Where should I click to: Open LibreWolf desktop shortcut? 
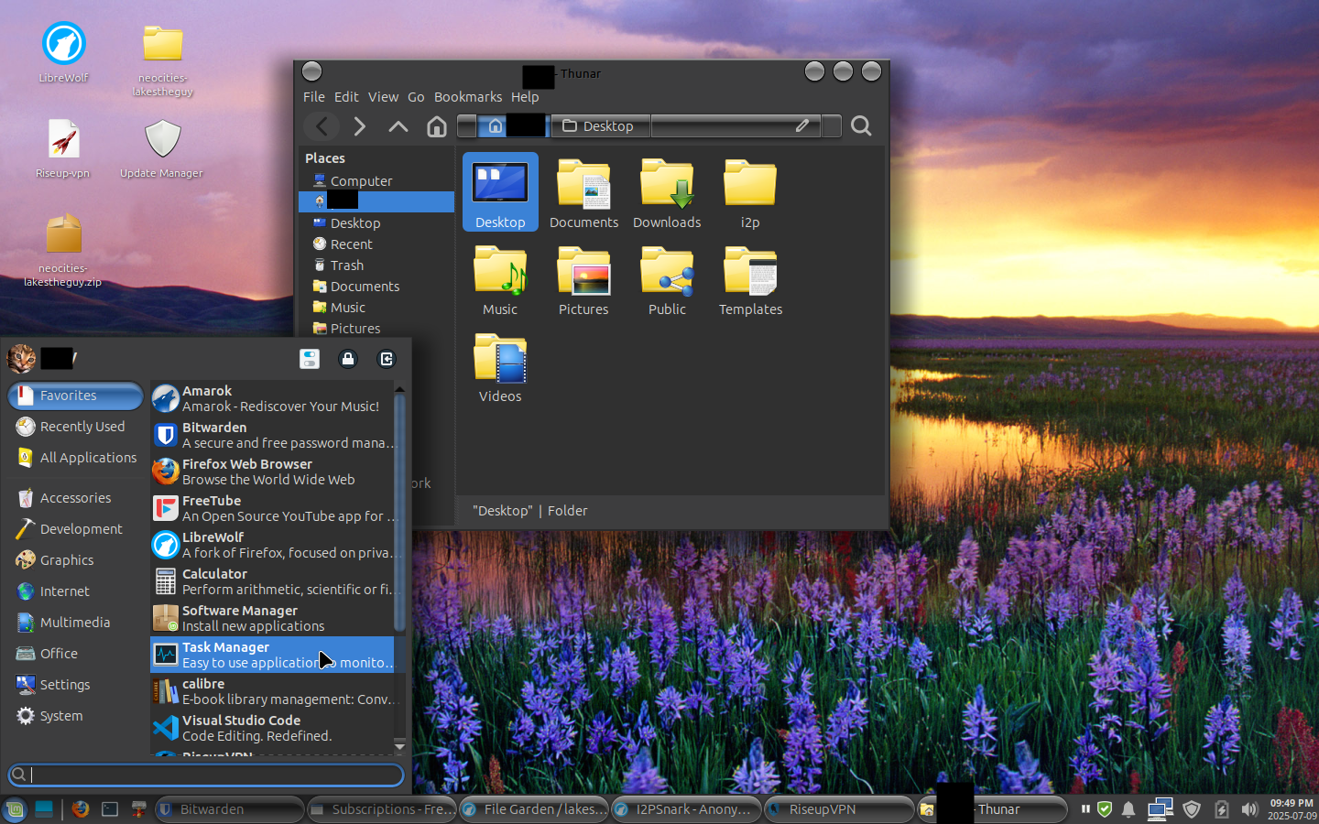tap(64, 52)
